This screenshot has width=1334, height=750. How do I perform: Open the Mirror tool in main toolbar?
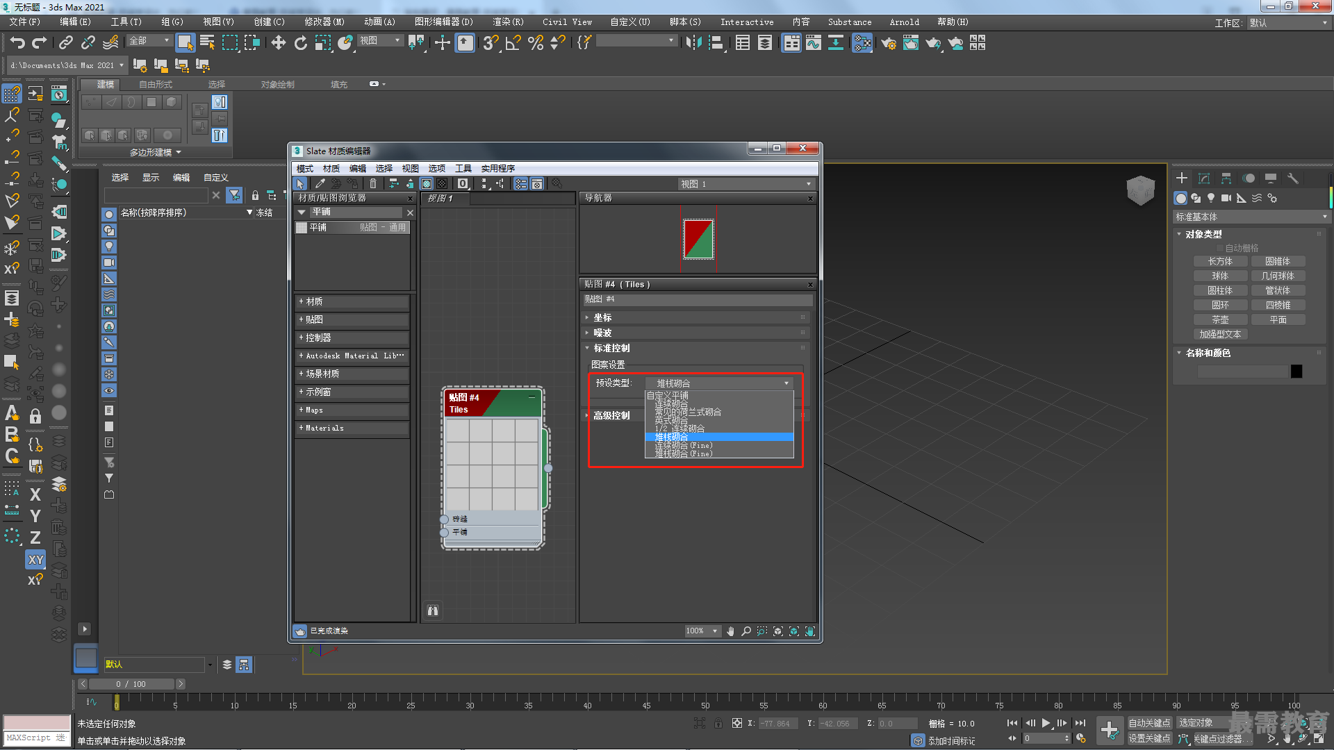point(693,43)
